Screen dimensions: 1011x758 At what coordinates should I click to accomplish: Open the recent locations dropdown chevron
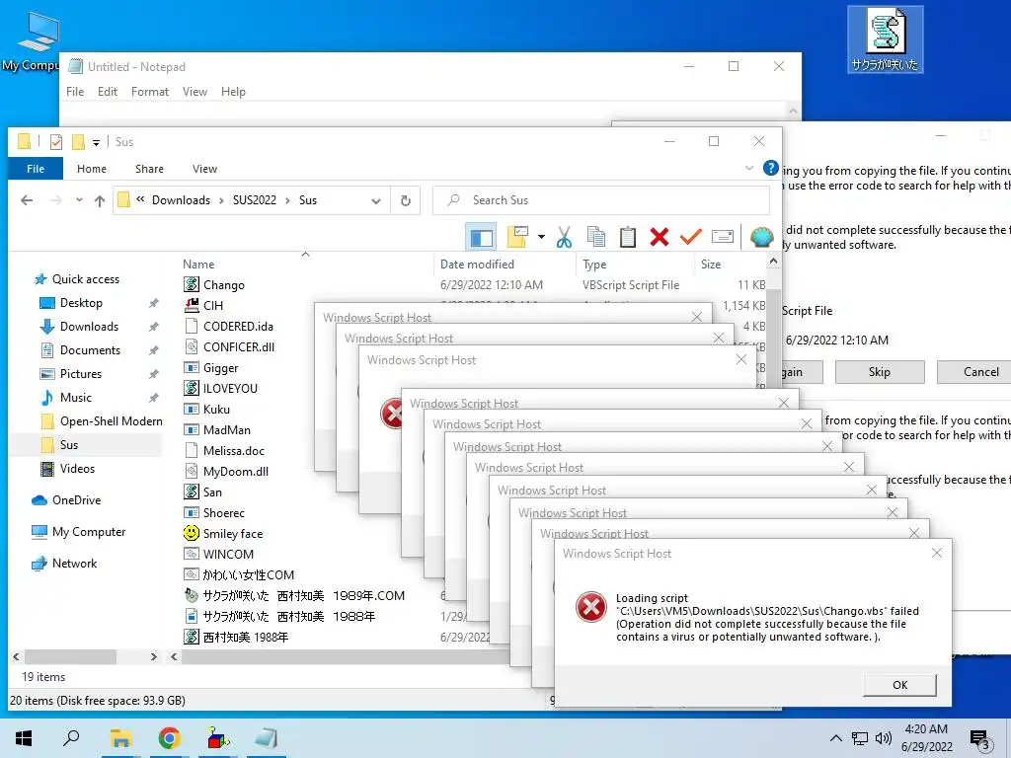point(79,200)
